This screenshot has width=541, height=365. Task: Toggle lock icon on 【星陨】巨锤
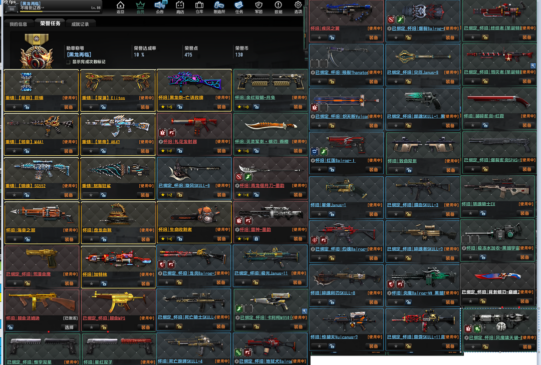[x=27, y=107]
